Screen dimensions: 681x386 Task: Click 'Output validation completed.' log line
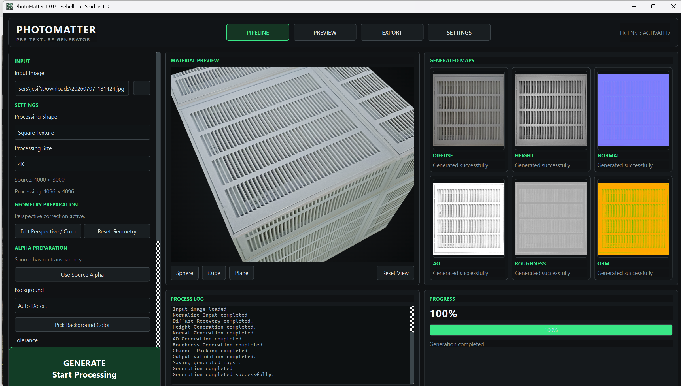[214, 357]
